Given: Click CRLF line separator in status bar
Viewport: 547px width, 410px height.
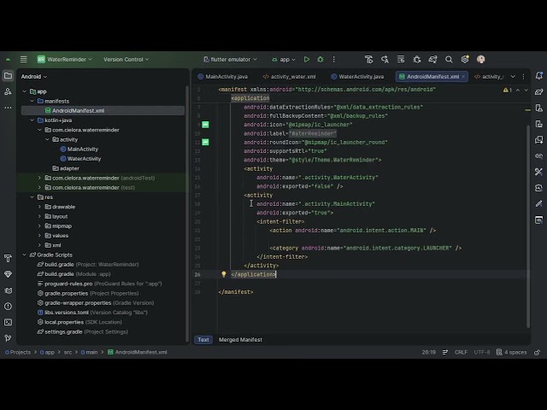Looking at the screenshot, I should (x=461, y=352).
